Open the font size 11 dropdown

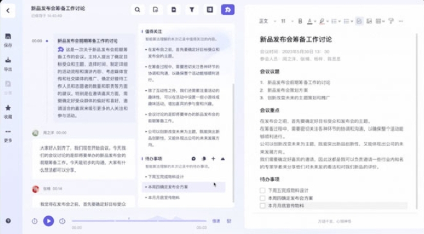287,21
